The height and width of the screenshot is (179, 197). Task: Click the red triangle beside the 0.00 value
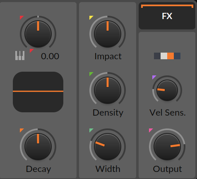click(31, 51)
